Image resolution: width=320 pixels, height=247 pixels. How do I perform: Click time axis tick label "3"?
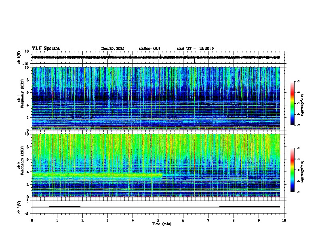107,220
